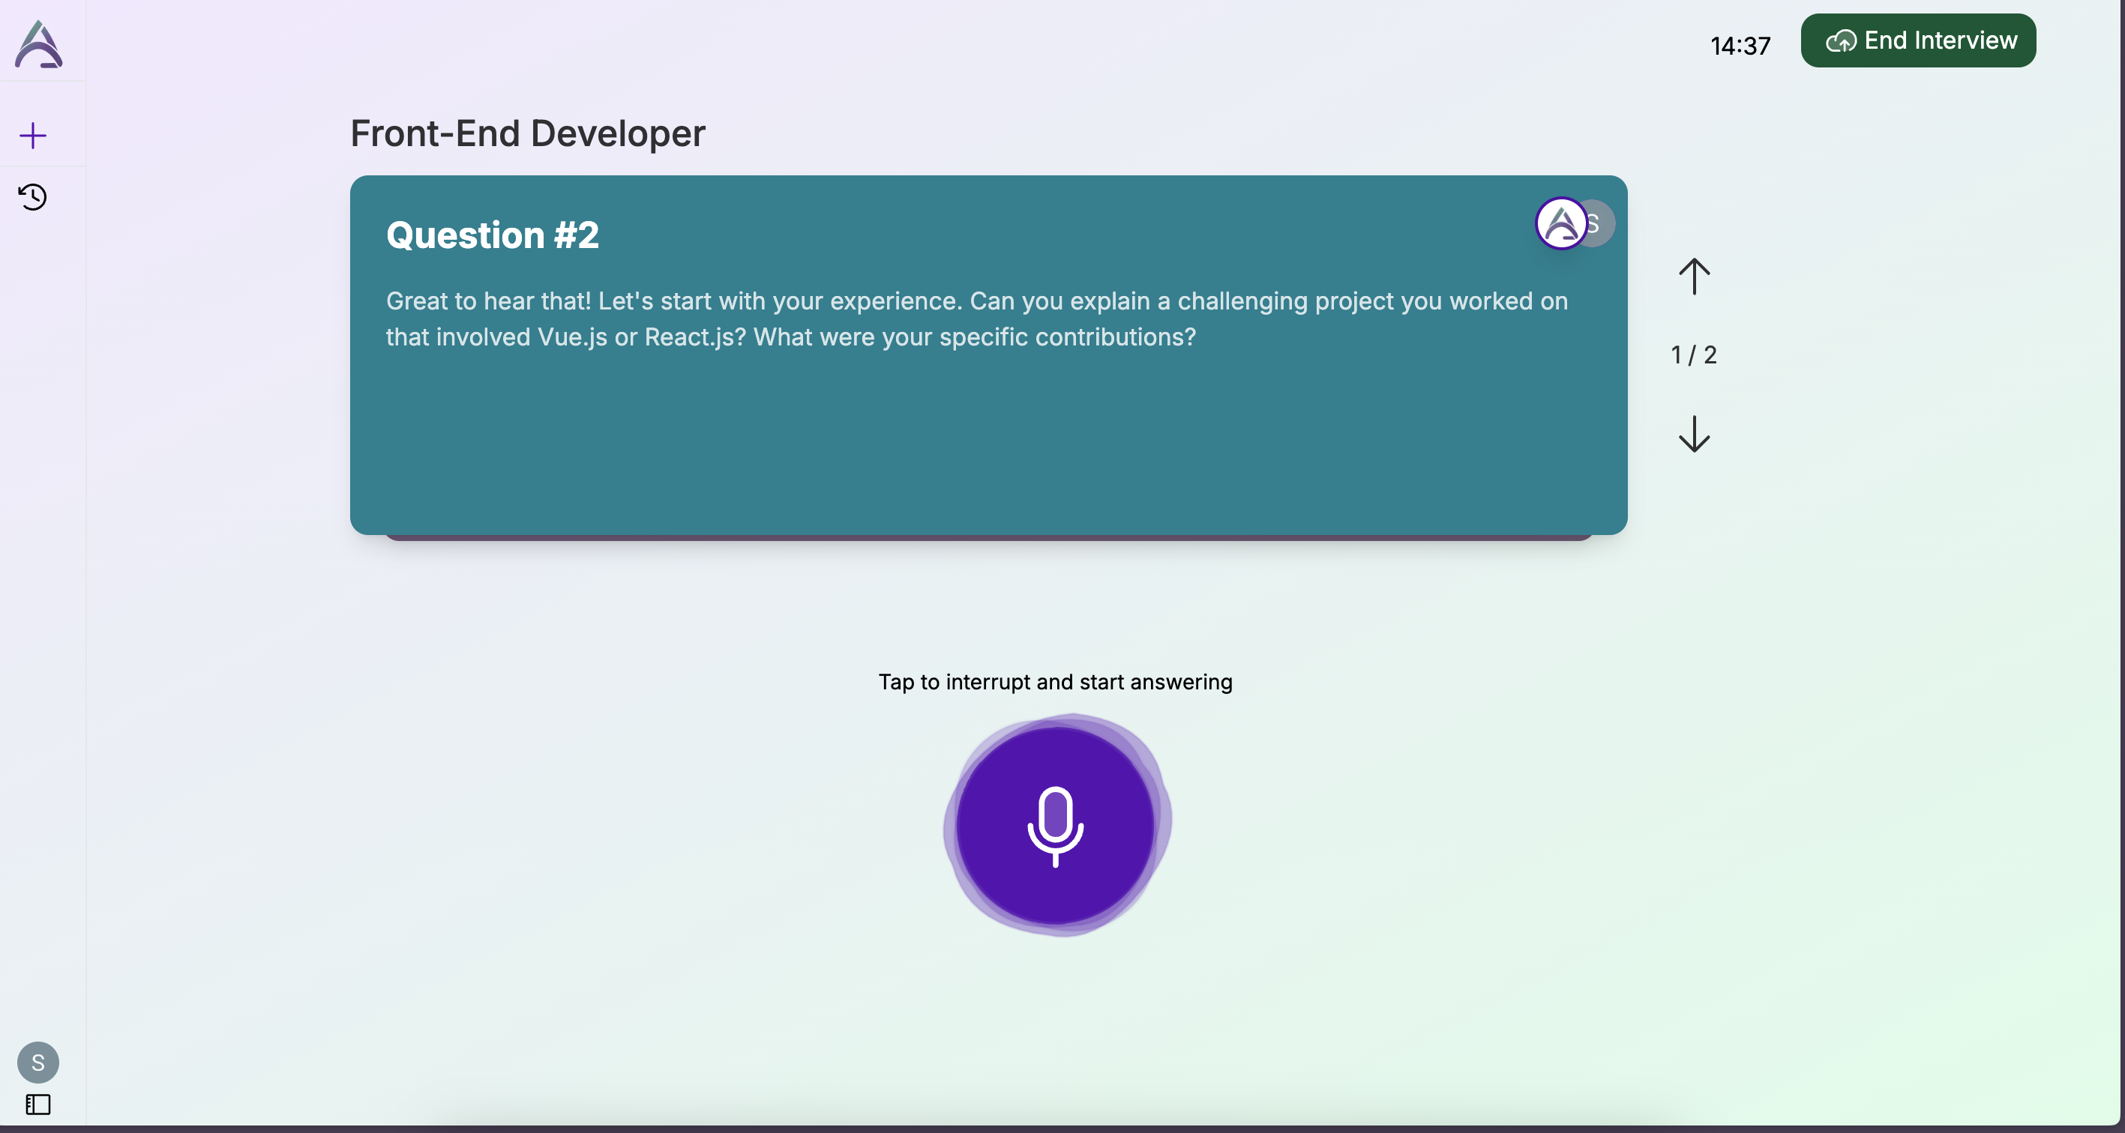
Task: Click cloud upload icon in End Interview
Action: (x=1840, y=41)
